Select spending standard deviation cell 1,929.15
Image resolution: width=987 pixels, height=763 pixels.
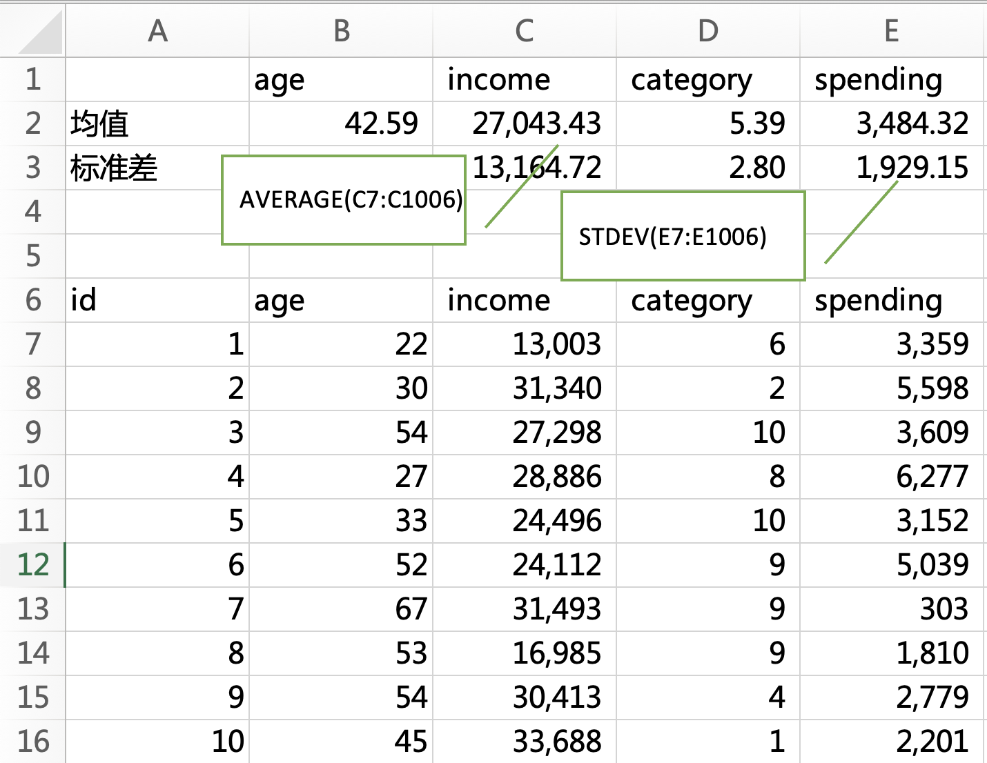click(892, 168)
